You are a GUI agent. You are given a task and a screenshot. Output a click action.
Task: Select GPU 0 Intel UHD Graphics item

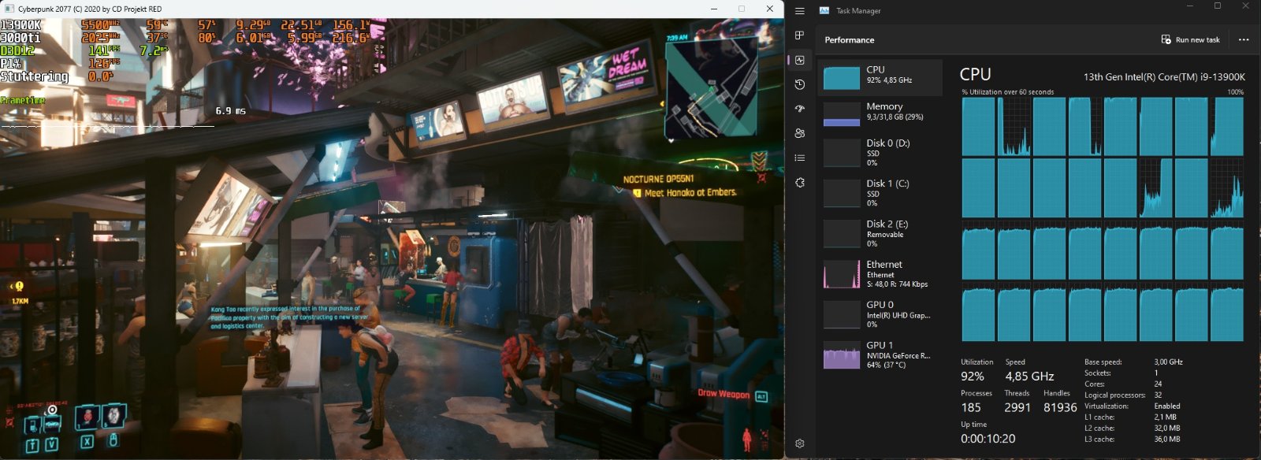pyautogui.click(x=880, y=313)
